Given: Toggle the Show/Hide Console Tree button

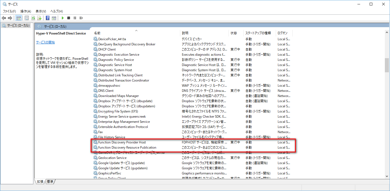Looking at the screenshot, I should click(x=18, y=18).
